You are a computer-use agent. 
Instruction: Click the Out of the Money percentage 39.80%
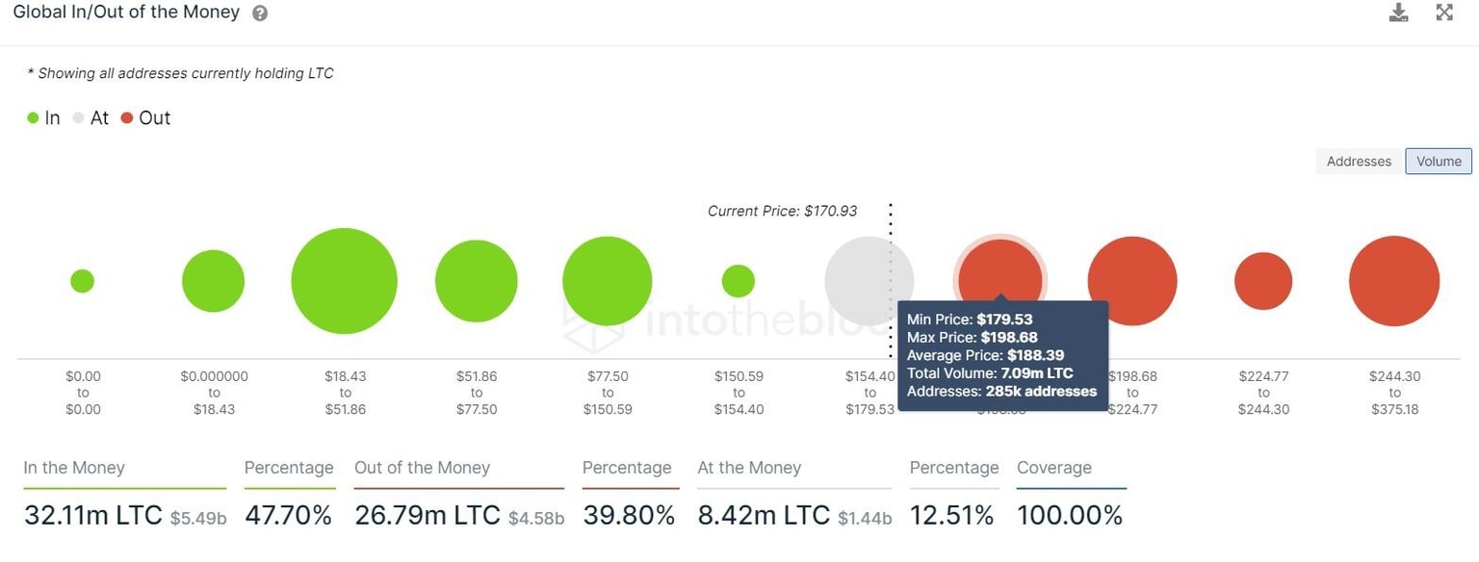tap(629, 515)
